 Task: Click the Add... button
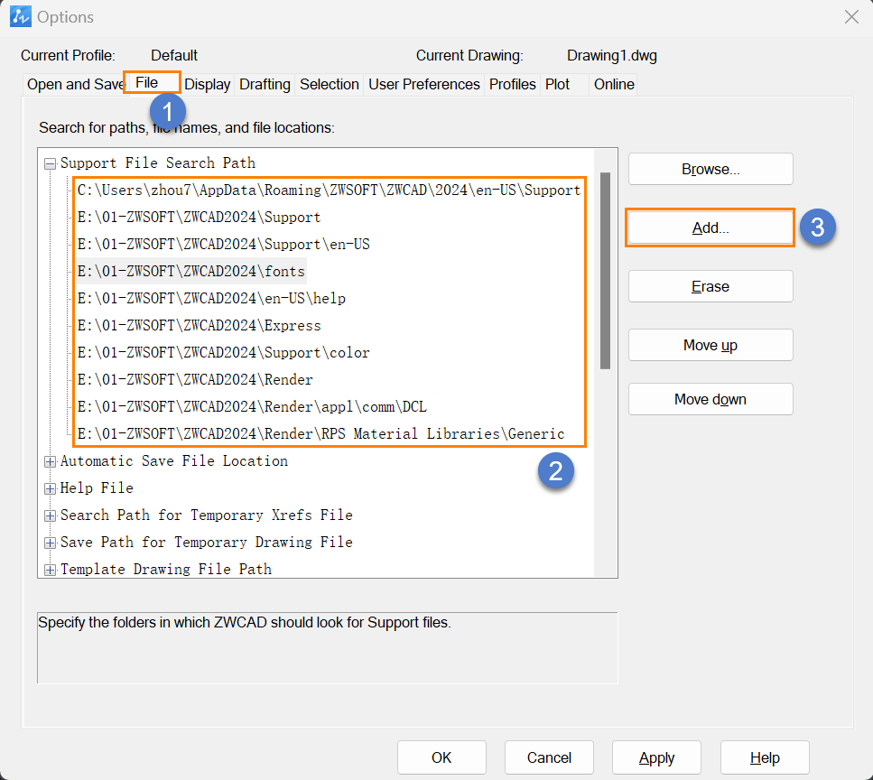710,227
